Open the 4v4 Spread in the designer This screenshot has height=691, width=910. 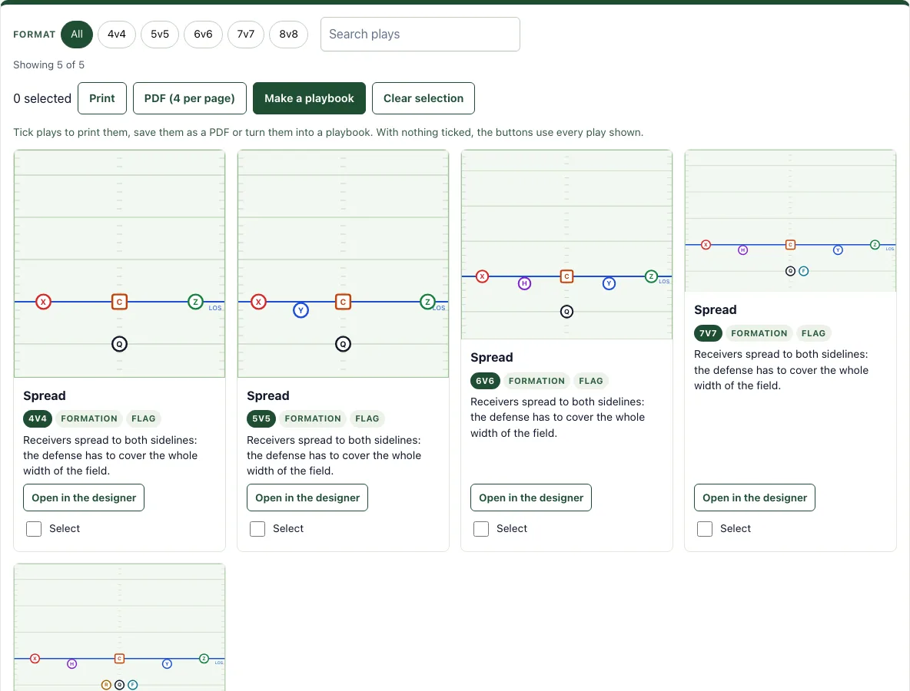[84, 498]
